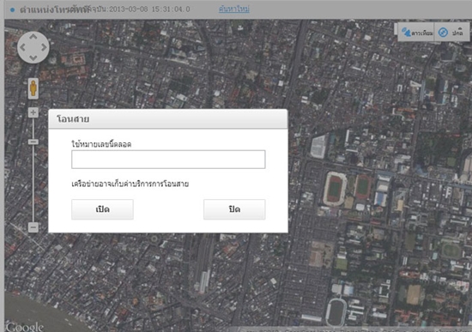Click the เปิด button in dialog
This screenshot has width=472, height=332.
[x=102, y=209]
